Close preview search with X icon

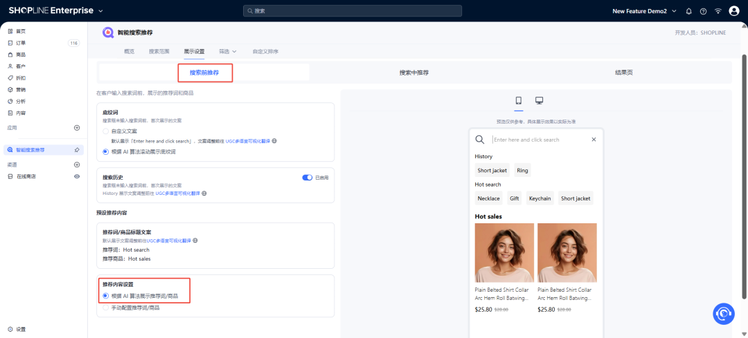tap(594, 140)
